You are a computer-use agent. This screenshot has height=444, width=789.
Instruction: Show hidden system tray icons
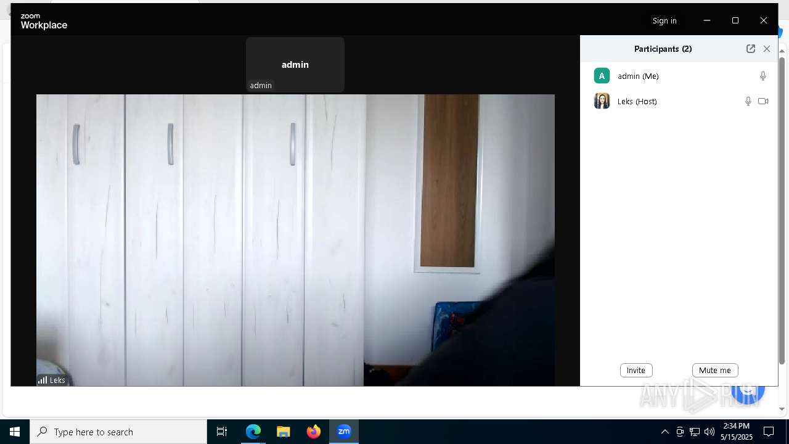click(664, 432)
